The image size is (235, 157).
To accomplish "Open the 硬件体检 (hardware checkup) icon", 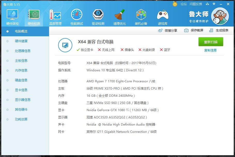I will pyautogui.click(x=12, y=16).
